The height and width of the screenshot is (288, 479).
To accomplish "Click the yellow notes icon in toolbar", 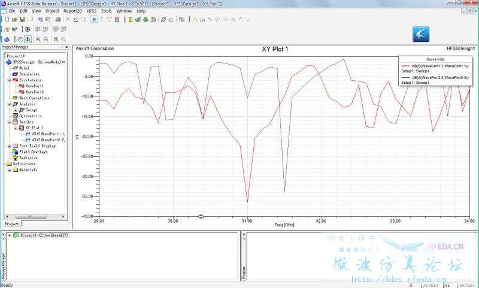I will click(131, 20).
